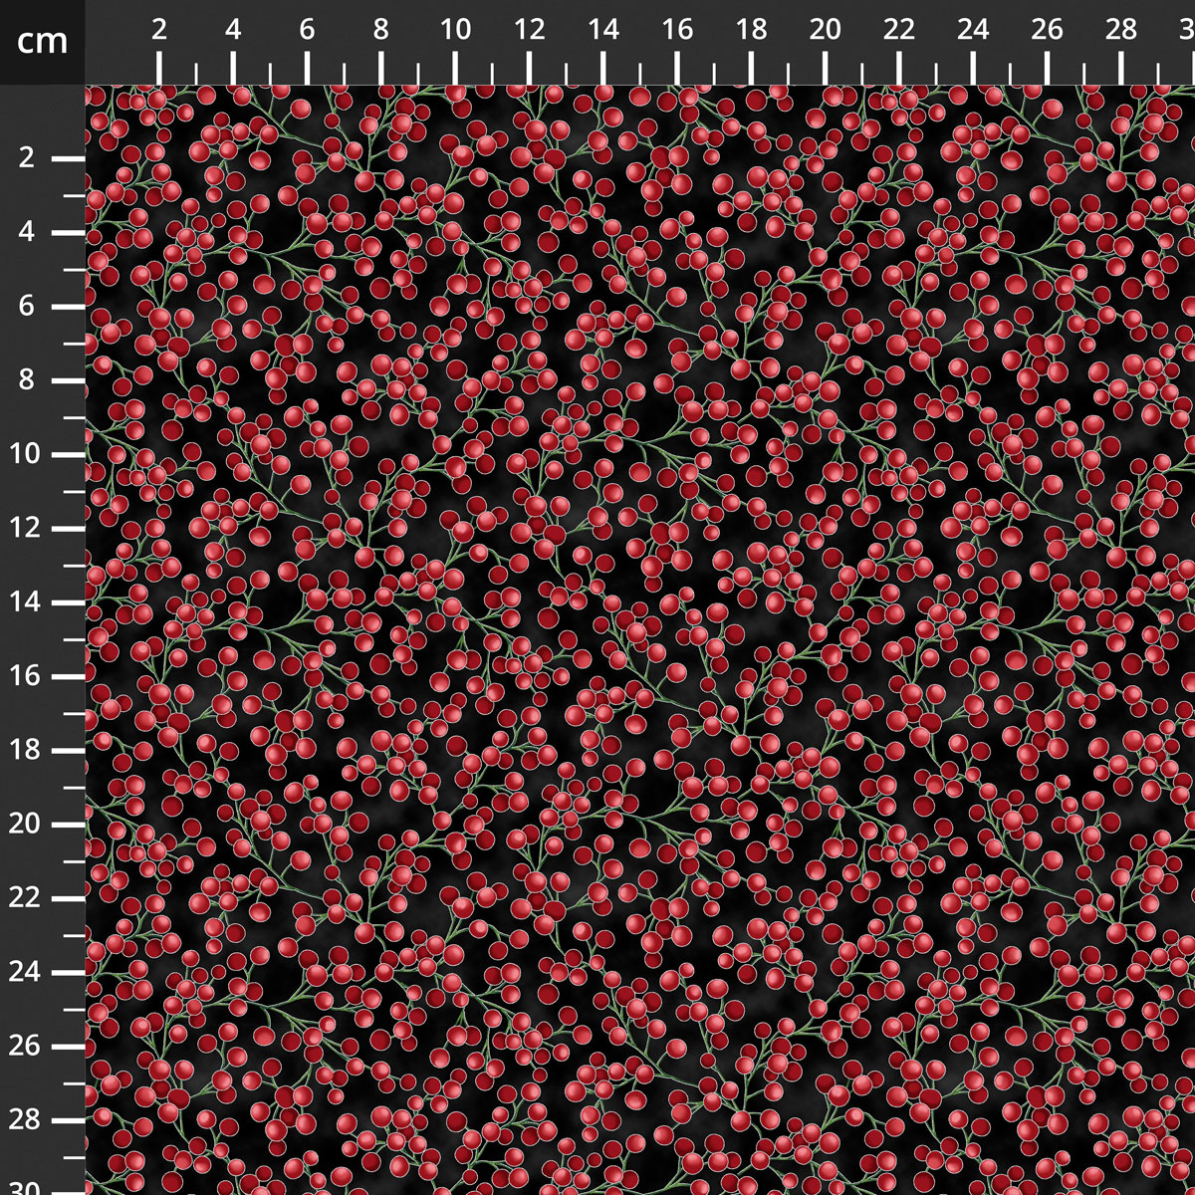Screen dimensions: 1195x1195
Task: Select the 26 mark on the vertical ruler
Action: coord(26,1046)
